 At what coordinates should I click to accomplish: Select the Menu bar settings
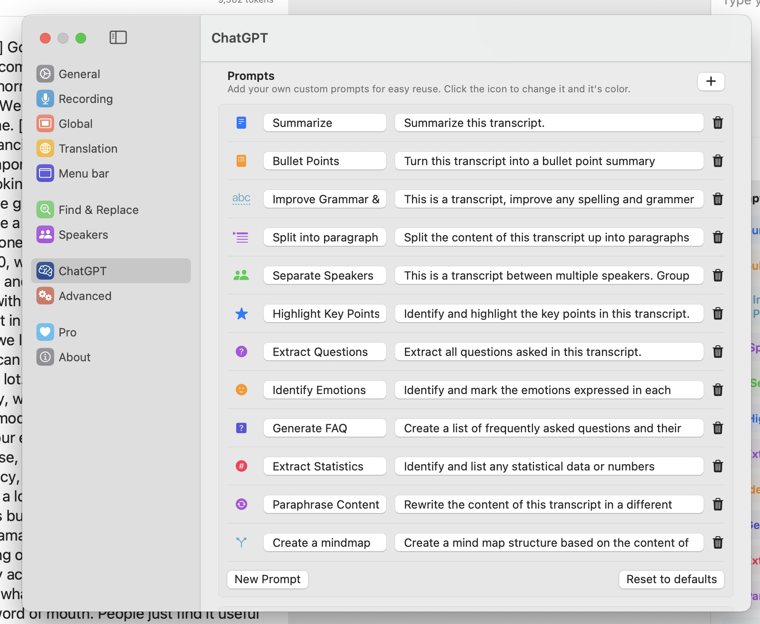click(x=111, y=174)
